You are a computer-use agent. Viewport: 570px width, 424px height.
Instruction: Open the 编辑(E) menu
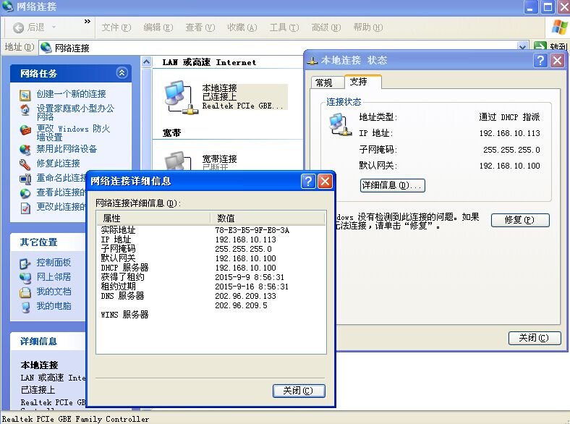[158, 27]
